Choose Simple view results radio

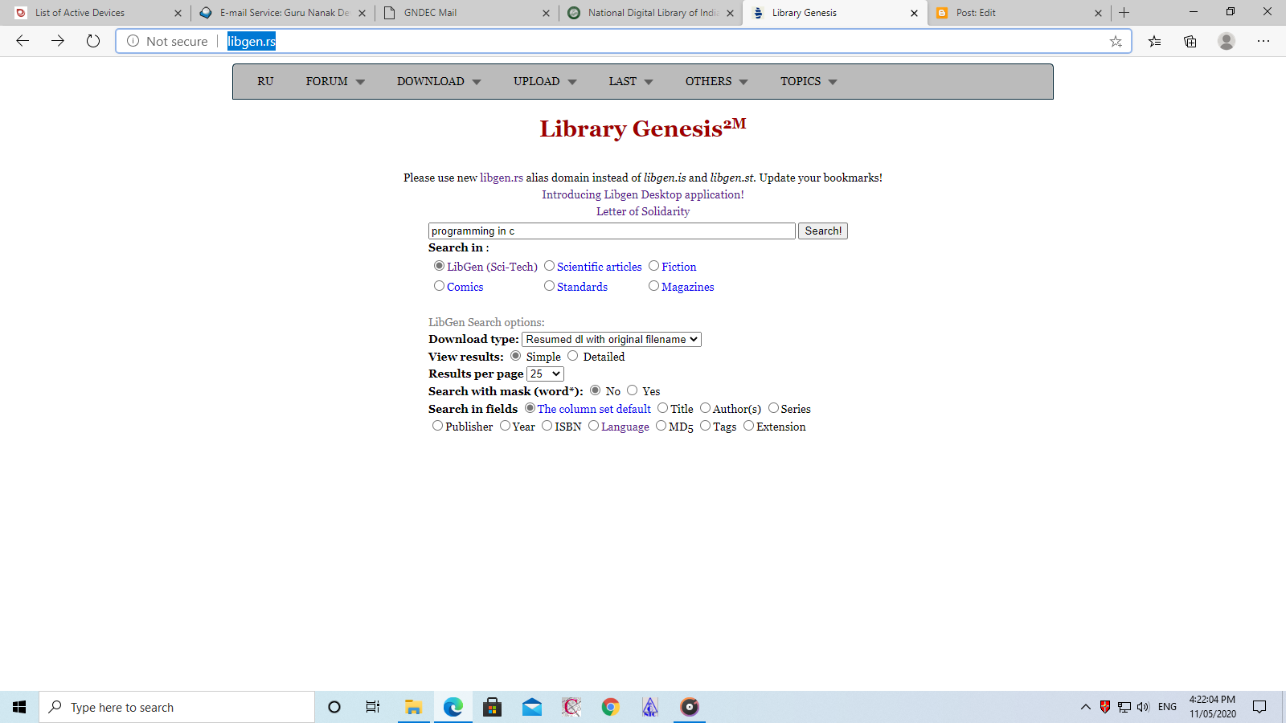[515, 356]
